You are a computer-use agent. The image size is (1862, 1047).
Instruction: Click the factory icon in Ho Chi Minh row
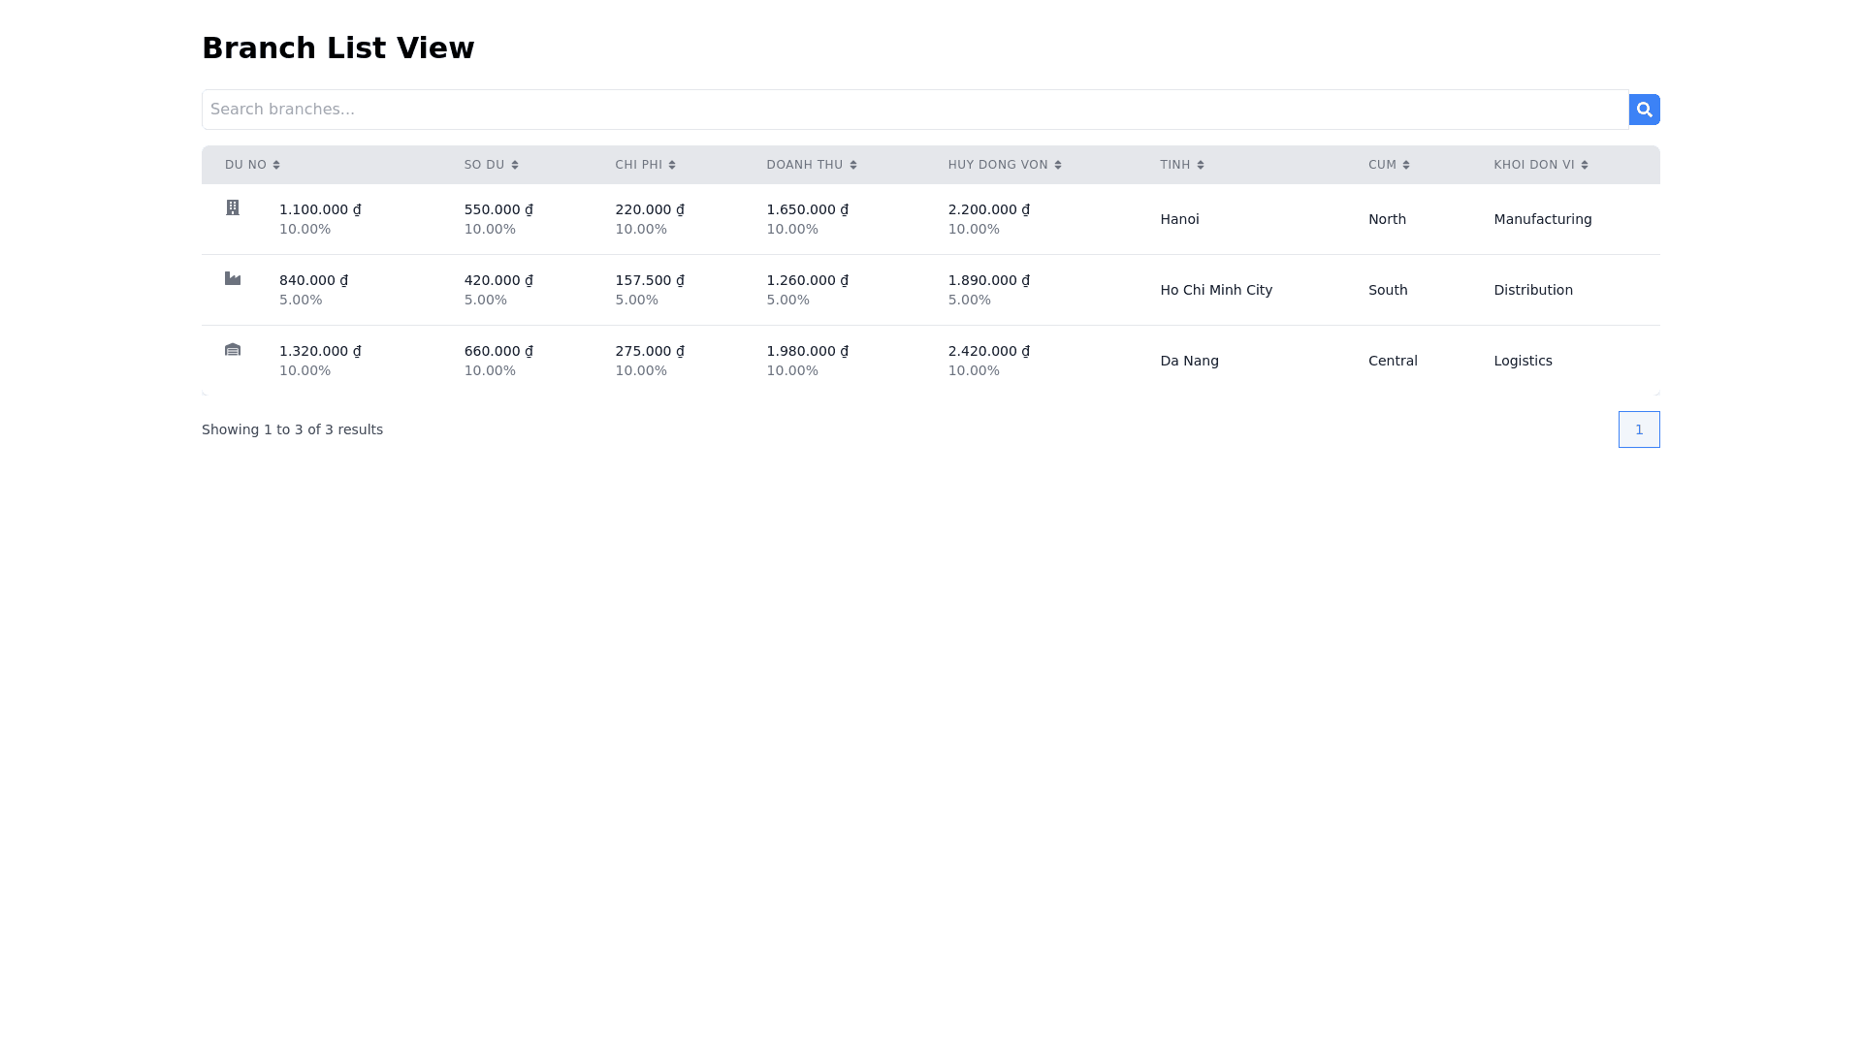[x=233, y=278]
